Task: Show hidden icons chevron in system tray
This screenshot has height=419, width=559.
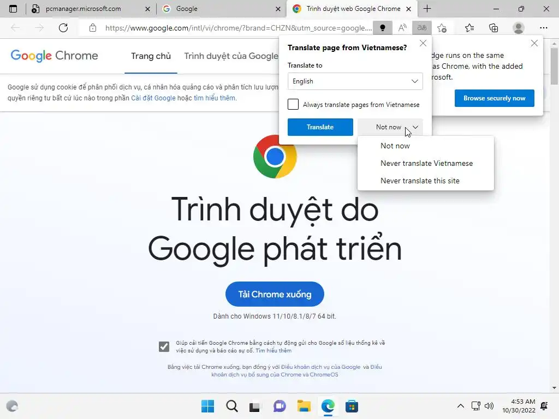Action: tap(460, 406)
